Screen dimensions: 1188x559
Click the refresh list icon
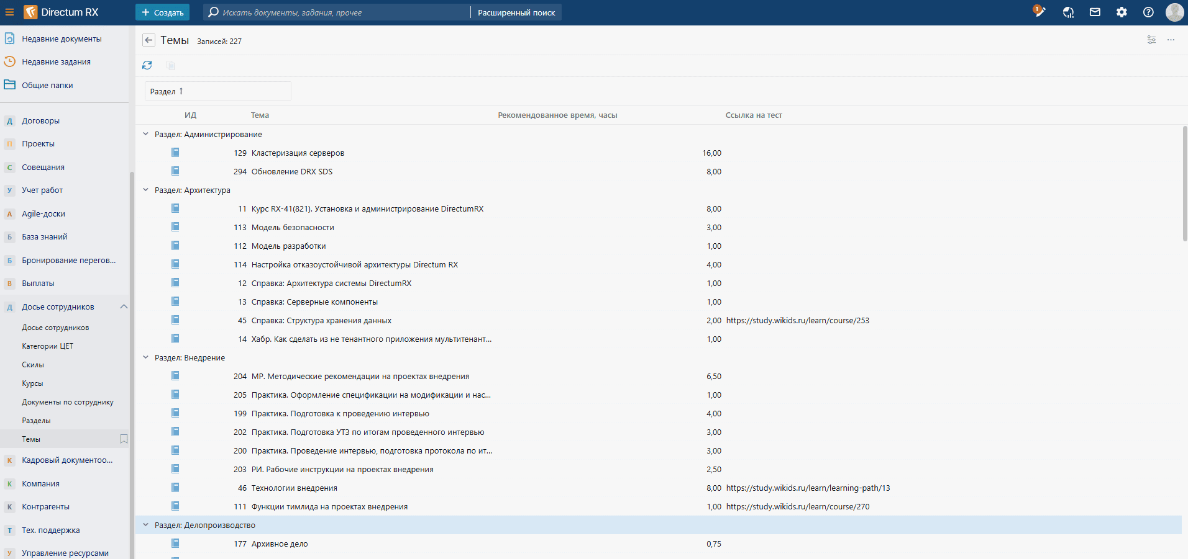coord(147,65)
